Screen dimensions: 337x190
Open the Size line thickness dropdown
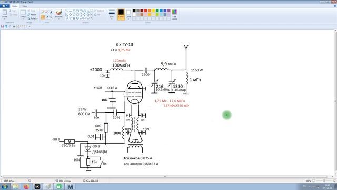[112, 15]
